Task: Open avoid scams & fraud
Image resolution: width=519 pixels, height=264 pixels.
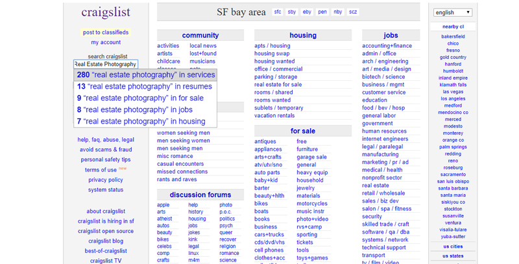Action: click(106, 149)
